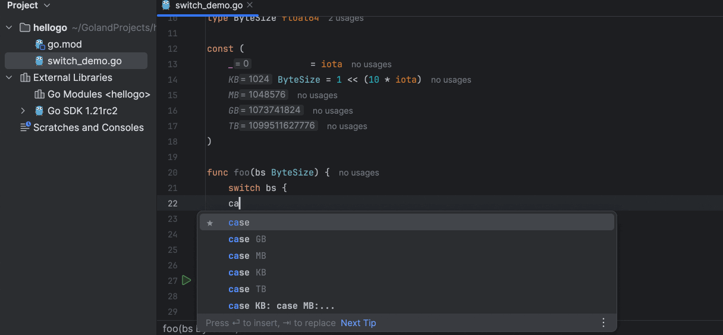Click the Scratches and Consoles icon

tap(25, 127)
